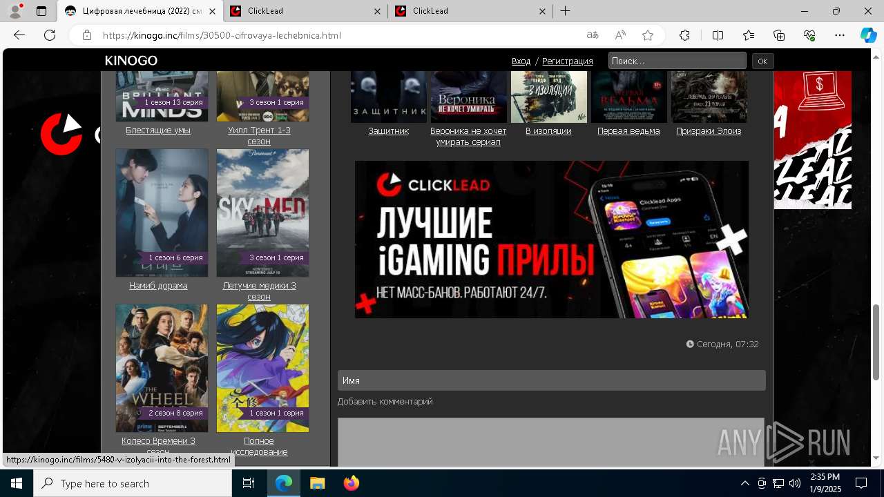Open a new tab with plus
This screenshot has height=497, width=884.
tap(565, 11)
